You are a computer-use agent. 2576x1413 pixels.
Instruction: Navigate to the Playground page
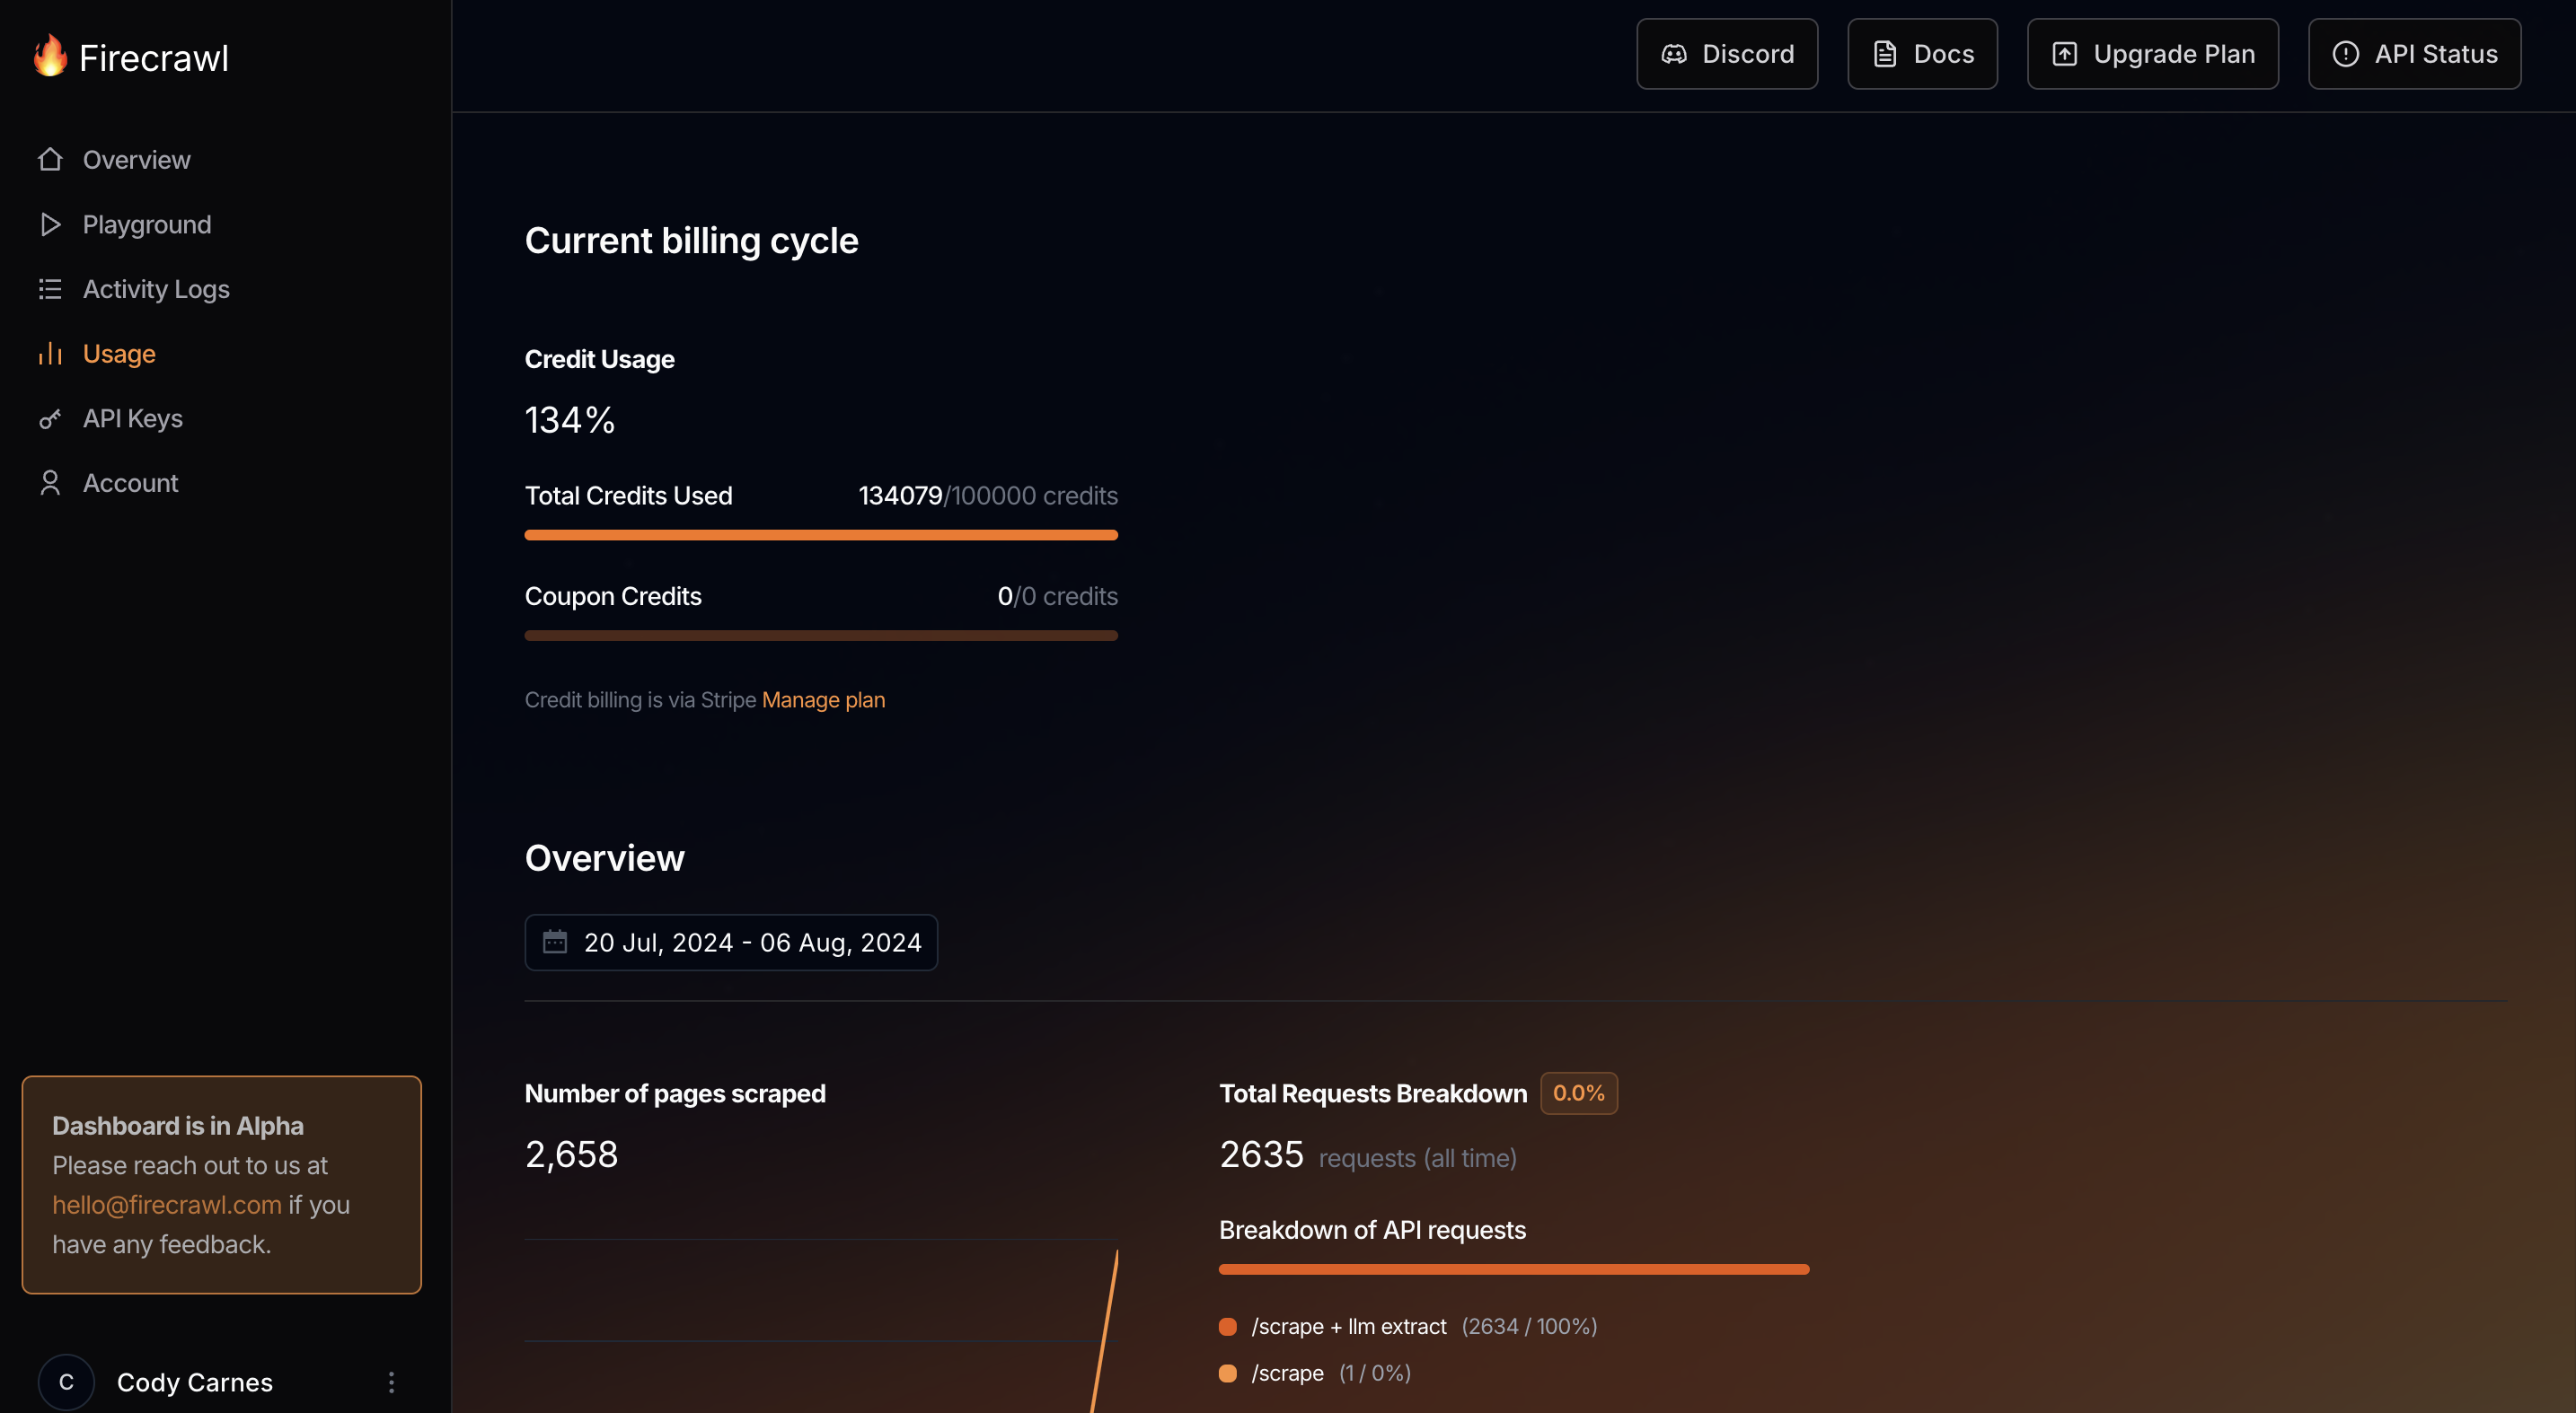coord(147,224)
